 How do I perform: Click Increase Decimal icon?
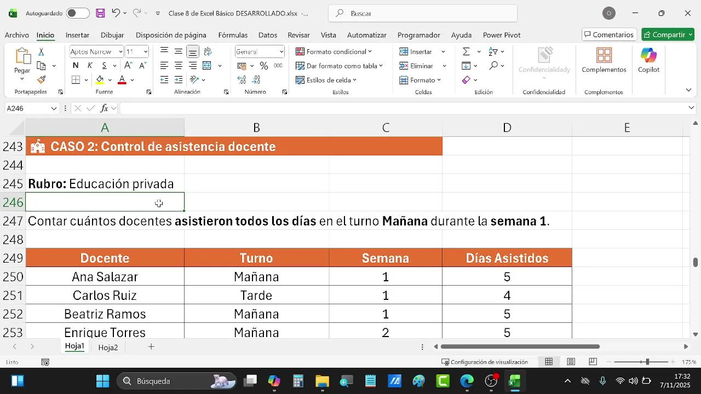coord(242,80)
